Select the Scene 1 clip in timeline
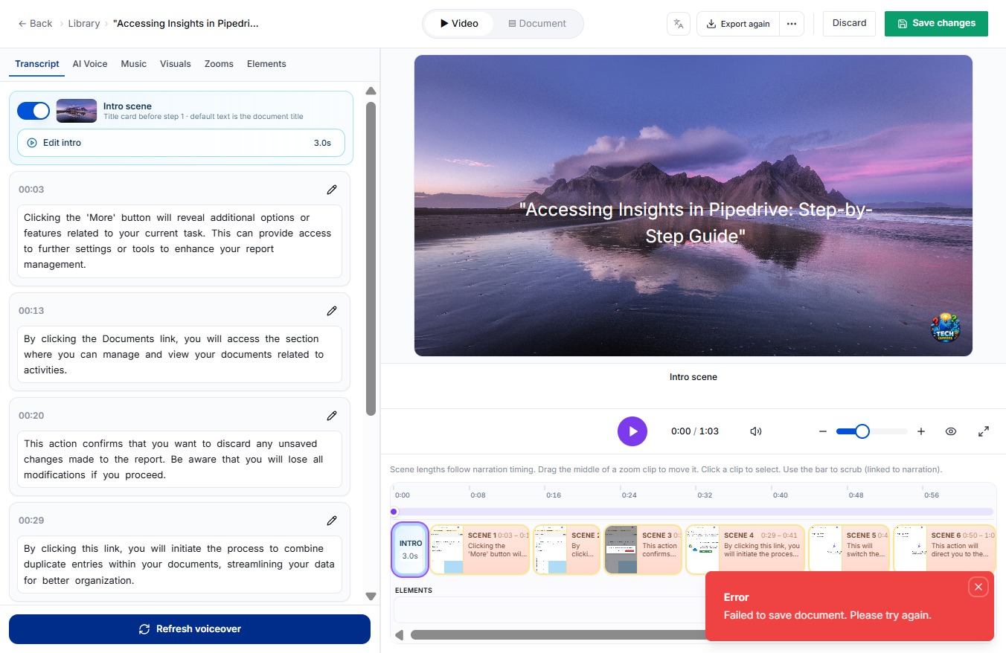The width and height of the screenshot is (1006, 653). click(x=480, y=550)
